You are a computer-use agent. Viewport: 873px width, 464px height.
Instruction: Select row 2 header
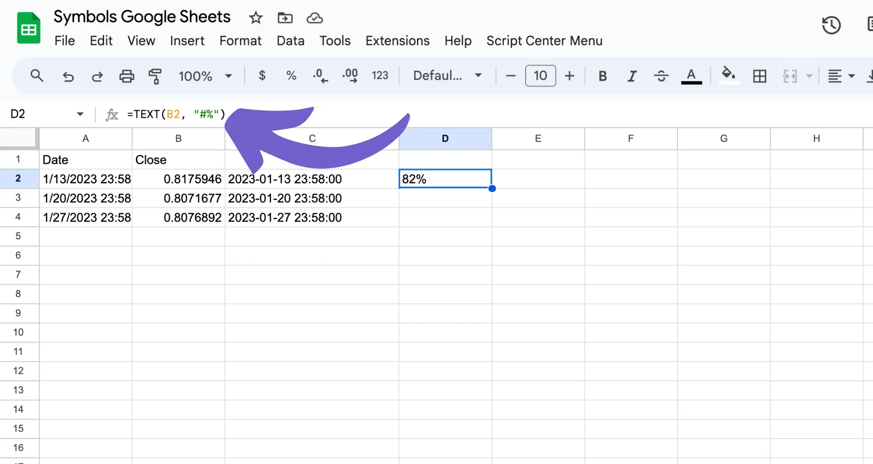[18, 178]
